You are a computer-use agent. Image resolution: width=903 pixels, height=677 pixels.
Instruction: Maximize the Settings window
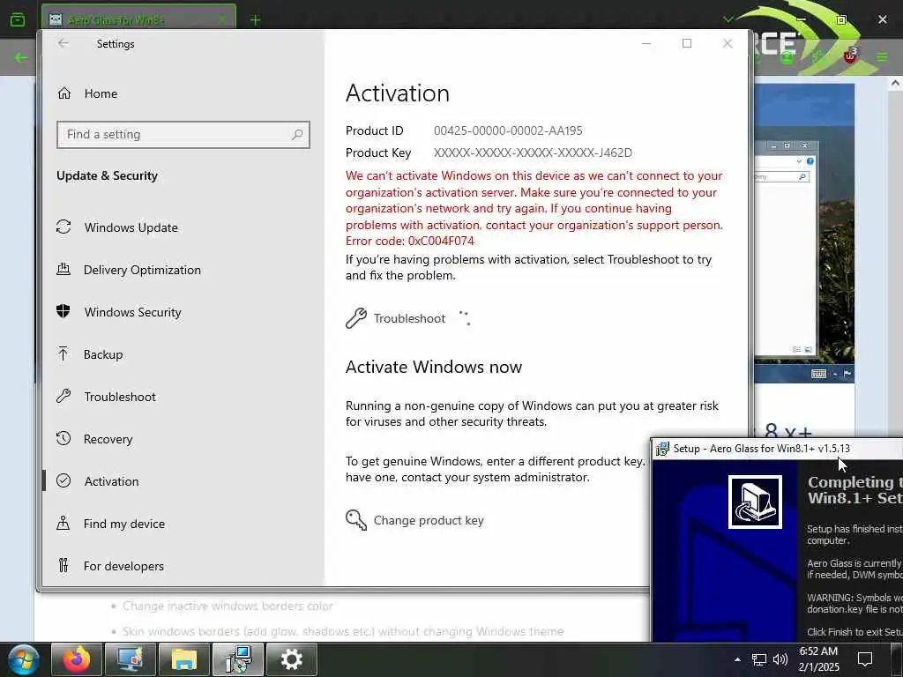686,43
